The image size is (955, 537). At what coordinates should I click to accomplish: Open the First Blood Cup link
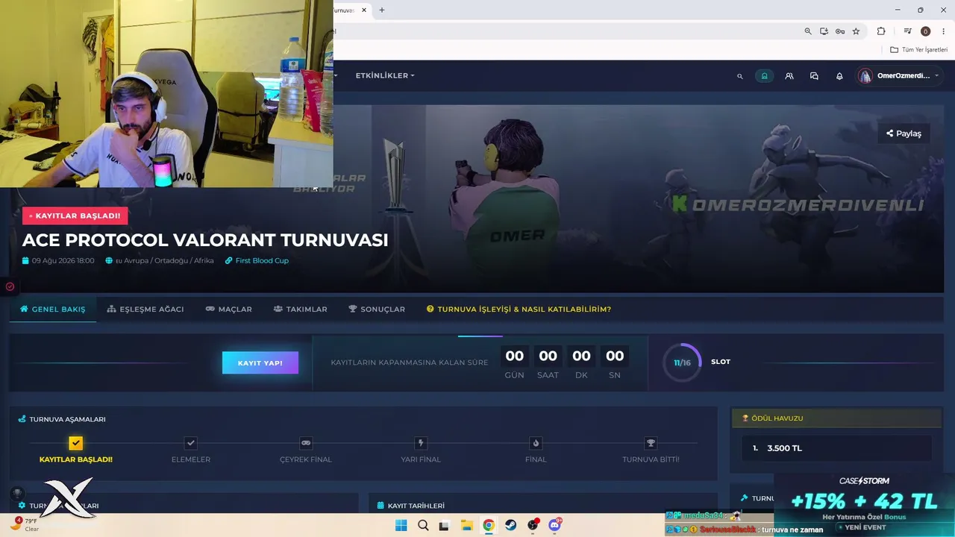257,260
